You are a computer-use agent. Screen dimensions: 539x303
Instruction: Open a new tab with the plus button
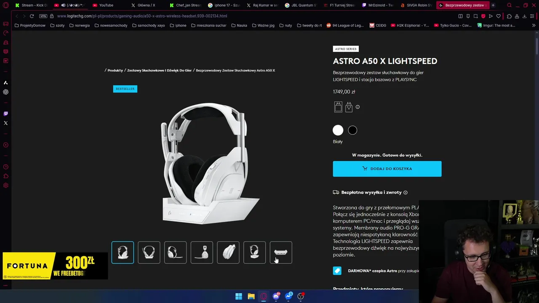(493, 5)
